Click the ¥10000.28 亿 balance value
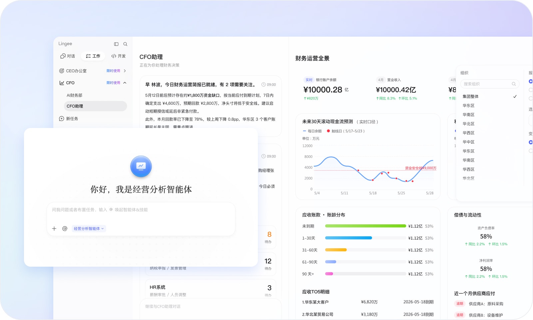The height and width of the screenshot is (320, 533). (x=326, y=90)
